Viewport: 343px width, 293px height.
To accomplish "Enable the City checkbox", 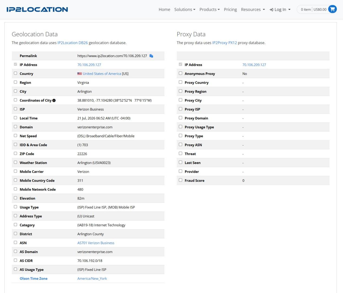I will [x=15, y=91].
